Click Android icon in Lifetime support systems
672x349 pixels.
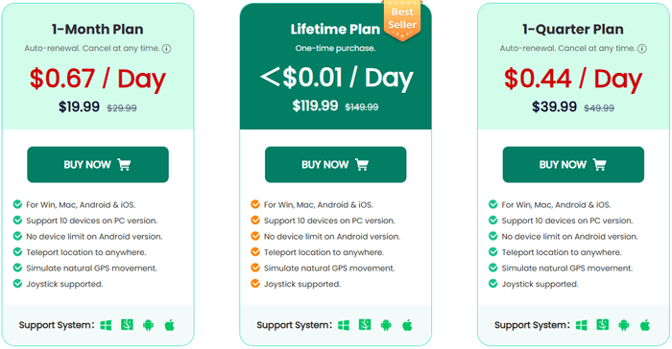[x=386, y=325]
